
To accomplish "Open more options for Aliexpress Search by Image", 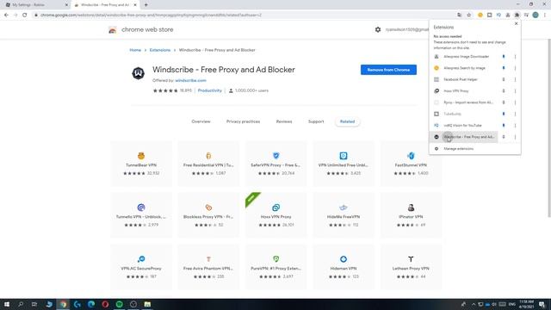I will 515,68.
